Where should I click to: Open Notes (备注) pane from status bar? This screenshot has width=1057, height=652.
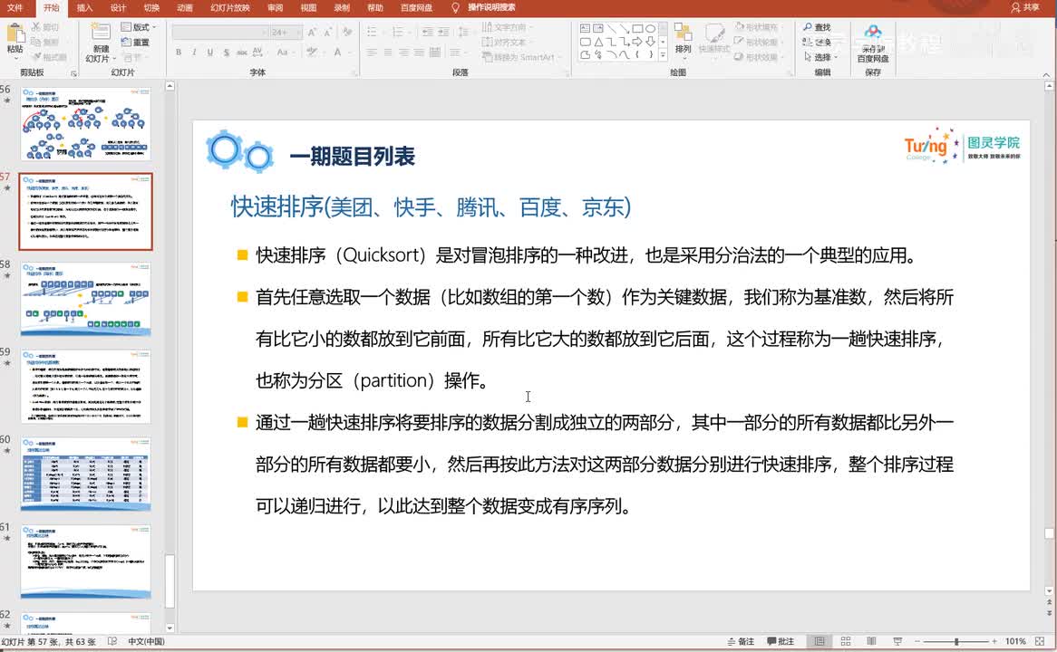(x=741, y=641)
